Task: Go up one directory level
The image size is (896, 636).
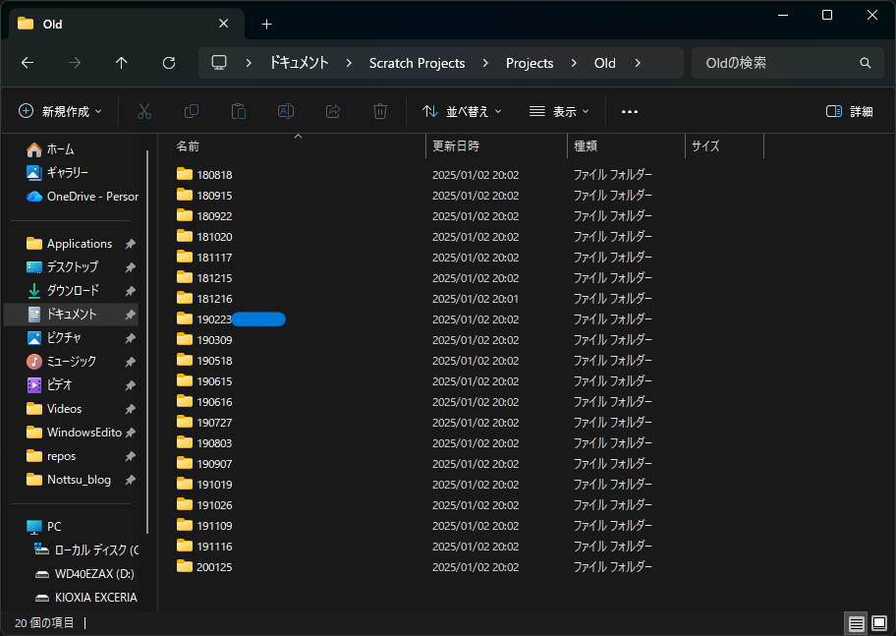Action: [x=122, y=63]
